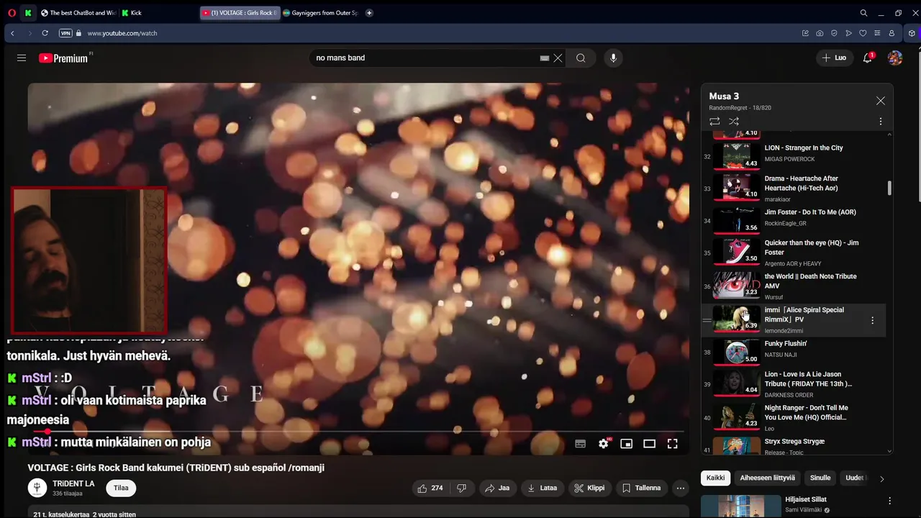Close the Musa 3 playlist panel
Screen dimensions: 921x518
[x=881, y=101]
